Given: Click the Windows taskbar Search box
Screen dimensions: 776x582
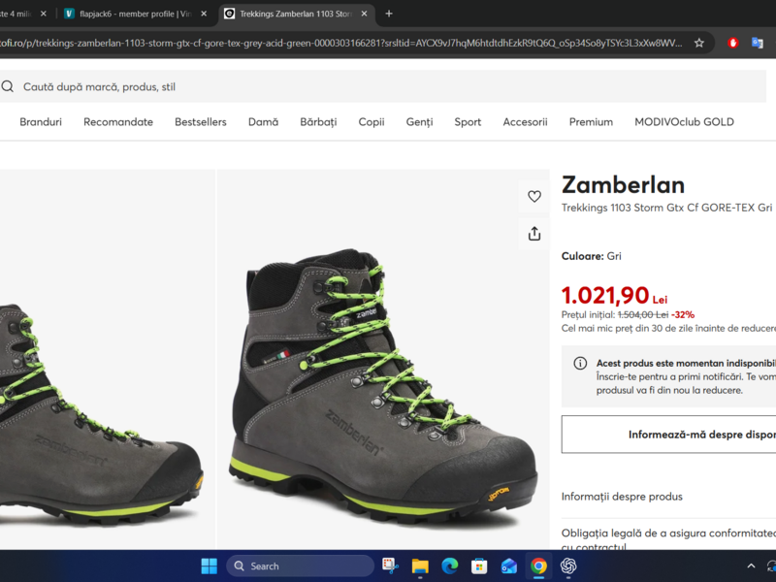Looking at the screenshot, I should 300,566.
